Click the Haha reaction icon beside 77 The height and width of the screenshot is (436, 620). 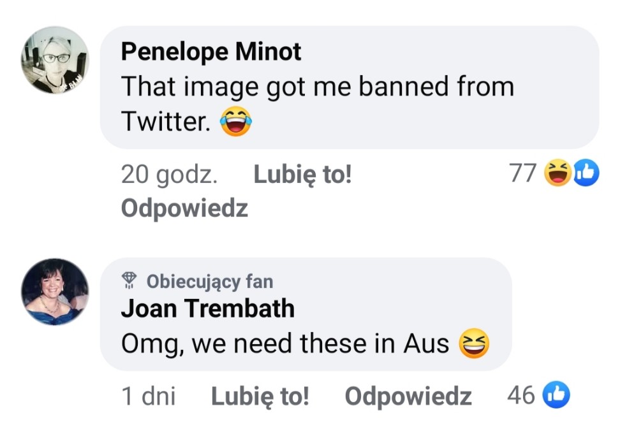coord(557,173)
